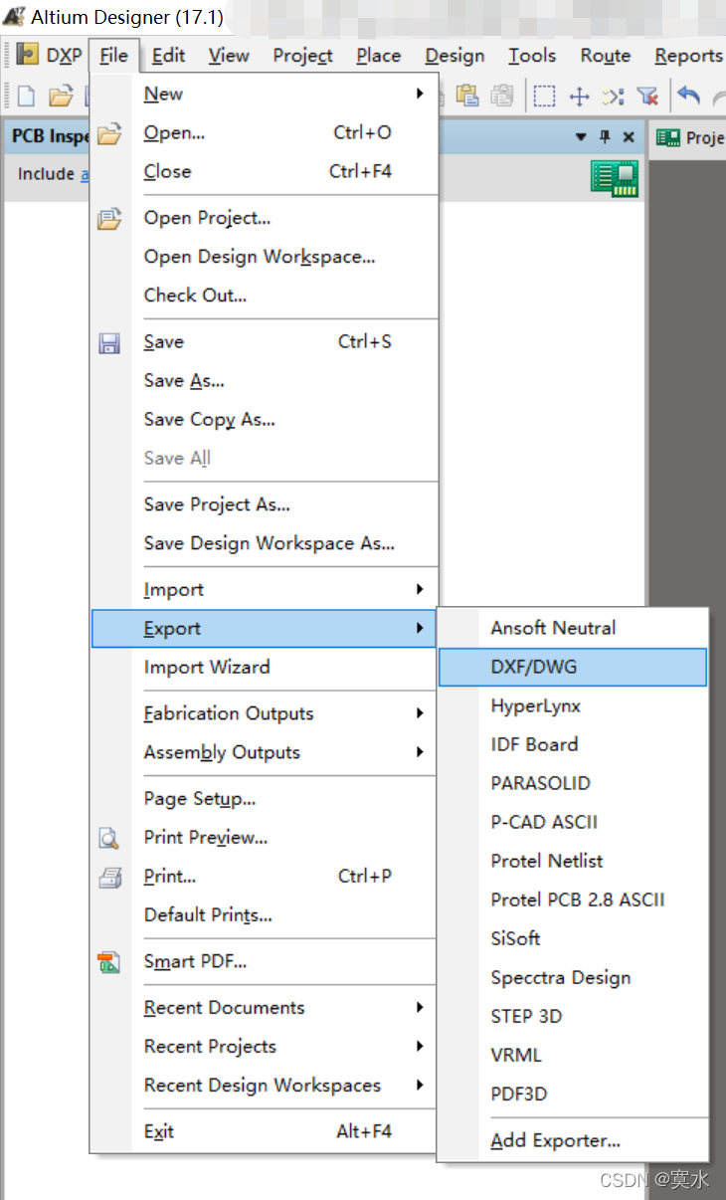Open the Reports menu
This screenshot has height=1200, width=726.
pyautogui.click(x=688, y=56)
